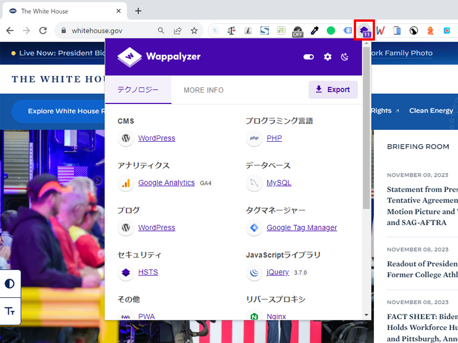Open the HSTS link
458x343 pixels.
(148, 272)
